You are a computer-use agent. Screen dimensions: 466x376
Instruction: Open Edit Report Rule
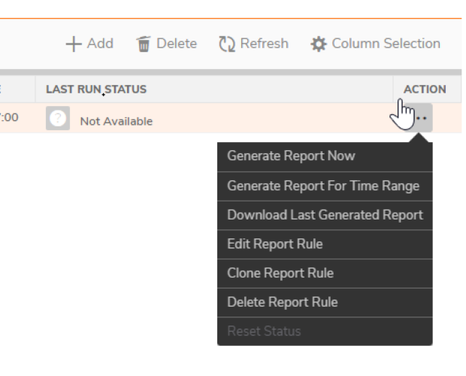(x=274, y=244)
